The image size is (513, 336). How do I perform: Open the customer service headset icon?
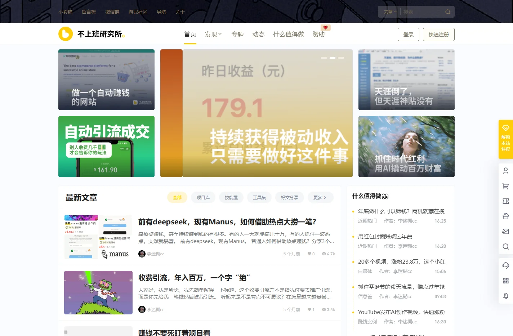pos(506,265)
